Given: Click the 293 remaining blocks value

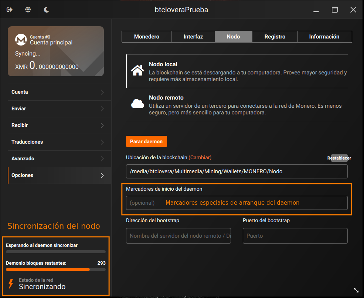Looking at the screenshot, I should 102,263.
